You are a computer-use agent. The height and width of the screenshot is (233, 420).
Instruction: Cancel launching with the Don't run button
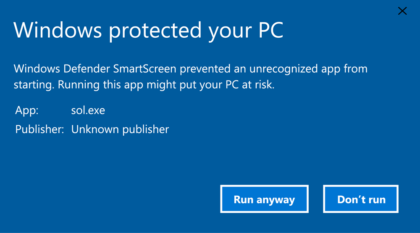[360, 199]
